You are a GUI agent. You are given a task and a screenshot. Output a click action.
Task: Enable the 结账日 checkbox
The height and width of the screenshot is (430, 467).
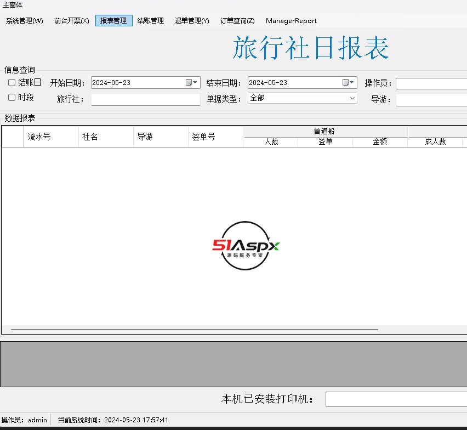point(12,82)
